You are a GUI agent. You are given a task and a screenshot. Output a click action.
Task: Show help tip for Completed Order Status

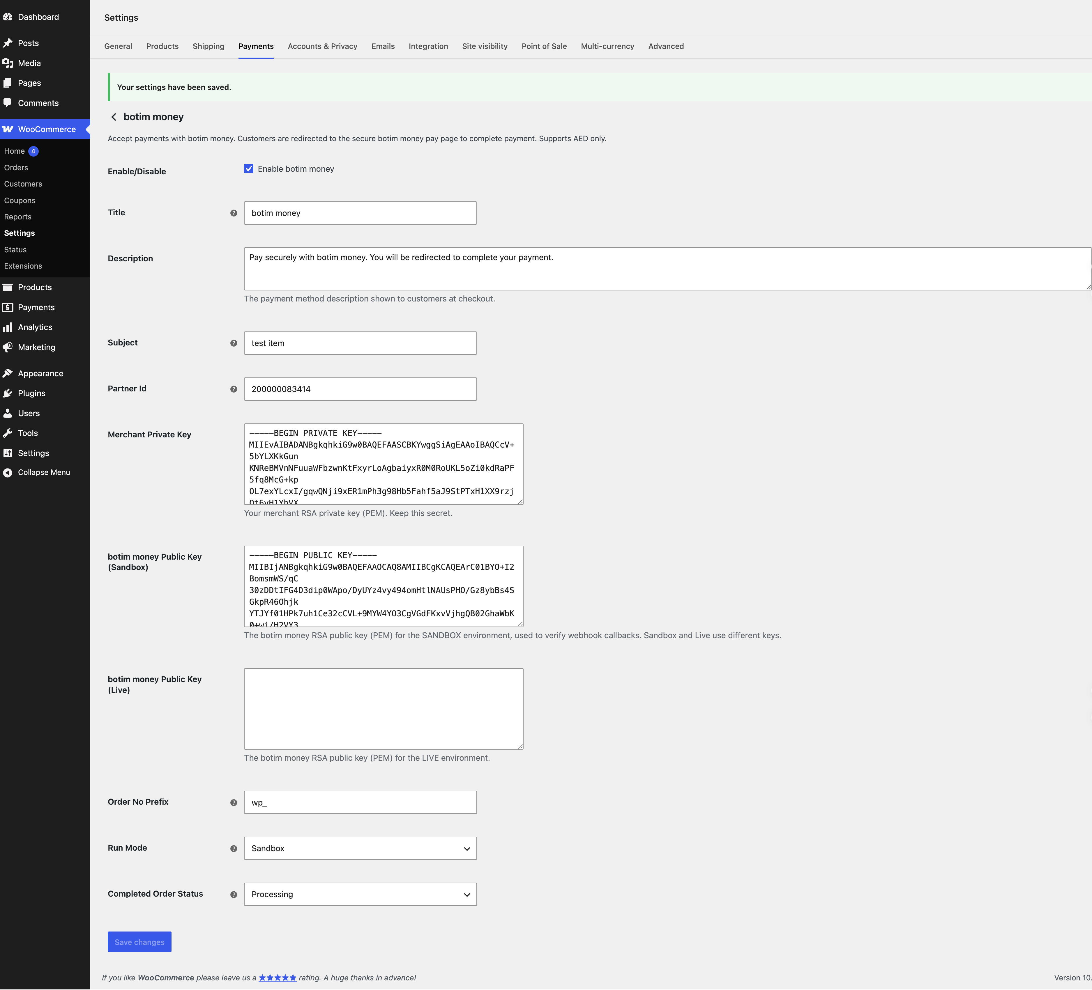coord(234,895)
